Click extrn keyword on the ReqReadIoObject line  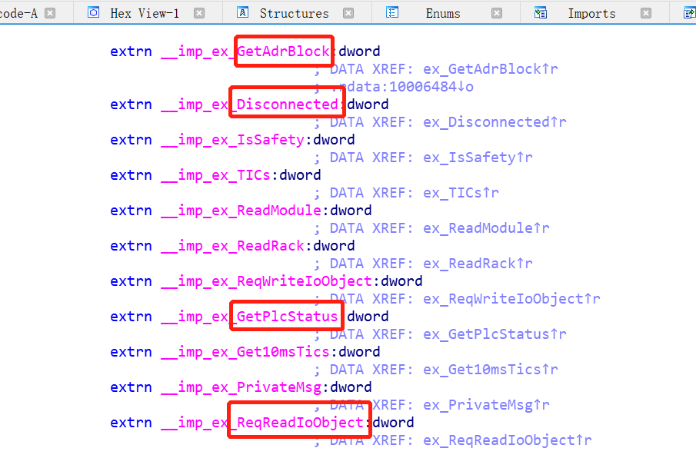pyautogui.click(x=131, y=423)
